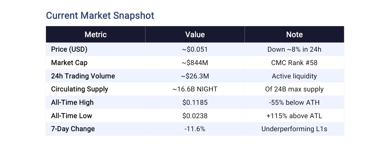Screen dimensions: 390x146
Task: Click the ~$844M market cap value
Action: click(x=195, y=63)
